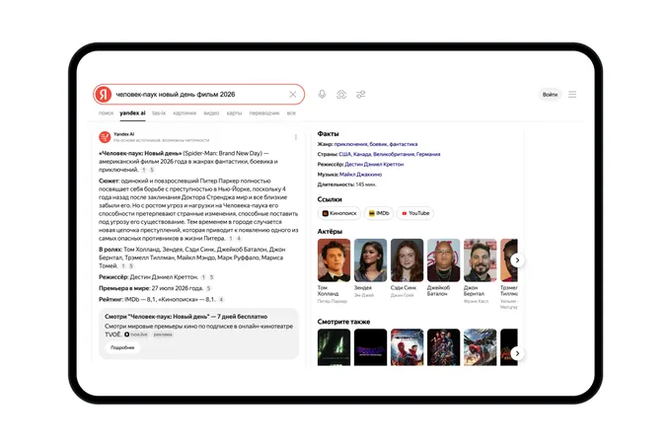
Task: Open the Джон Бернтал actor photo
Action: [x=481, y=261]
